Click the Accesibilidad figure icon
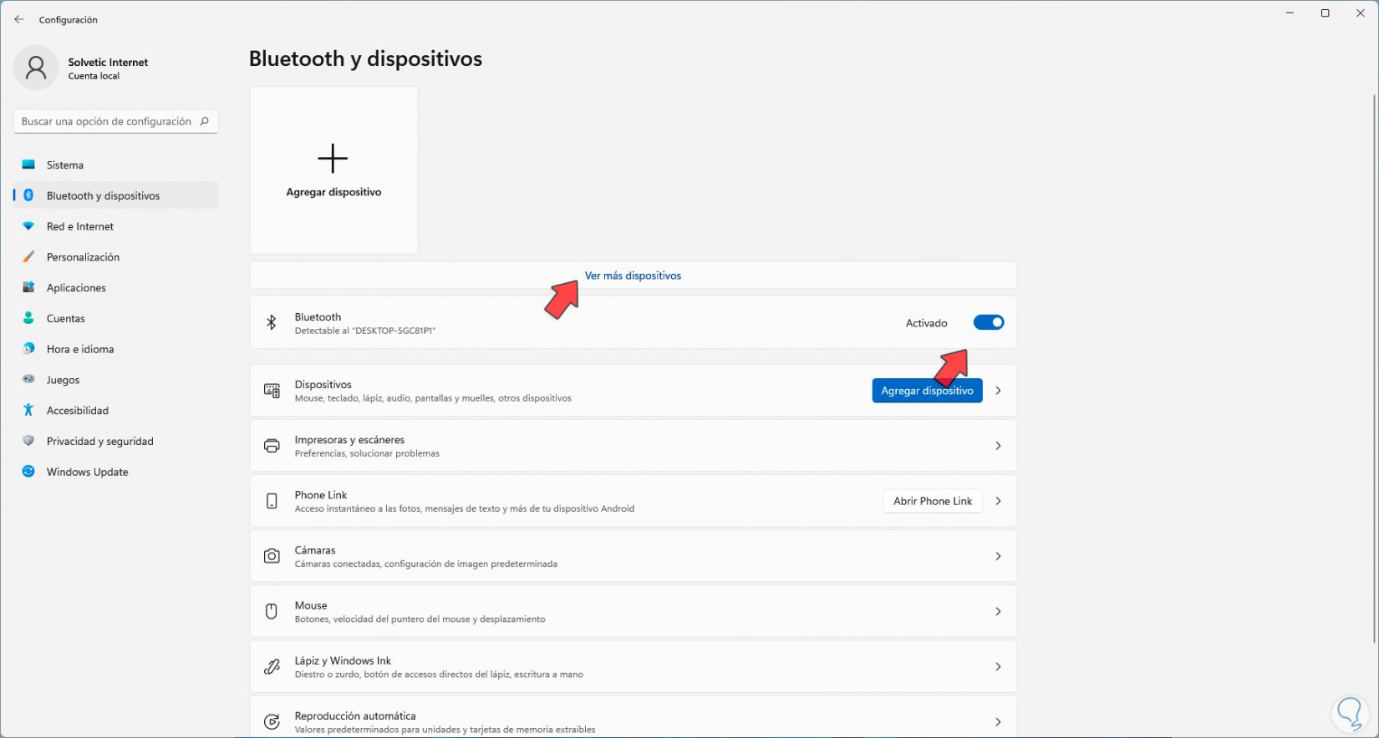 pyautogui.click(x=28, y=410)
